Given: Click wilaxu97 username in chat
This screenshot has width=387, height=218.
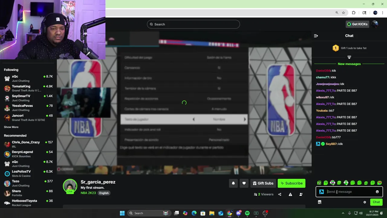Looking at the screenshot, I should (x=323, y=97).
